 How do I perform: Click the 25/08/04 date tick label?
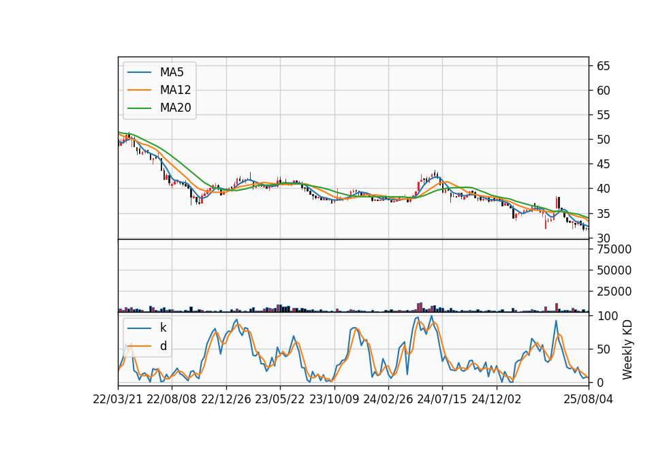588,399
